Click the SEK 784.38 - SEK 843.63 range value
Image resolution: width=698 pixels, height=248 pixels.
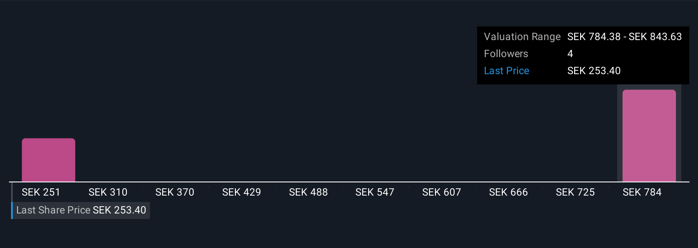point(624,37)
